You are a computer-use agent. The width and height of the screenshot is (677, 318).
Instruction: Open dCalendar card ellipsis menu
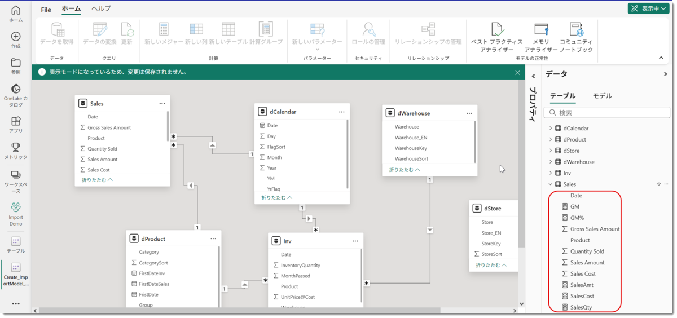pyautogui.click(x=341, y=112)
